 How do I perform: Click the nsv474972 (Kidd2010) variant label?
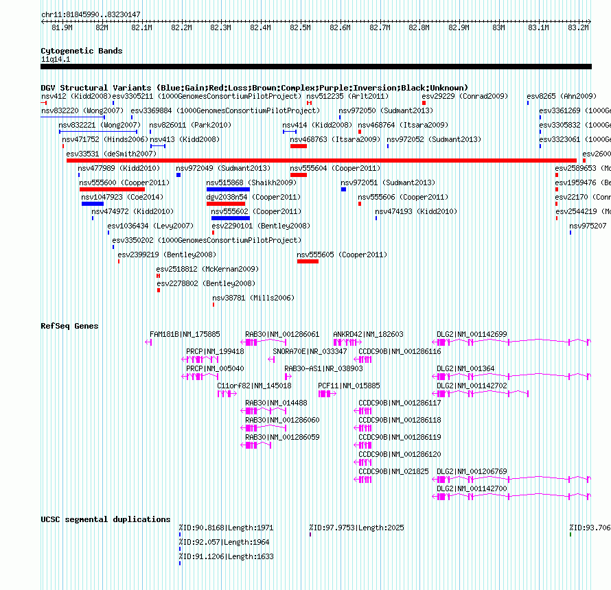132,211
